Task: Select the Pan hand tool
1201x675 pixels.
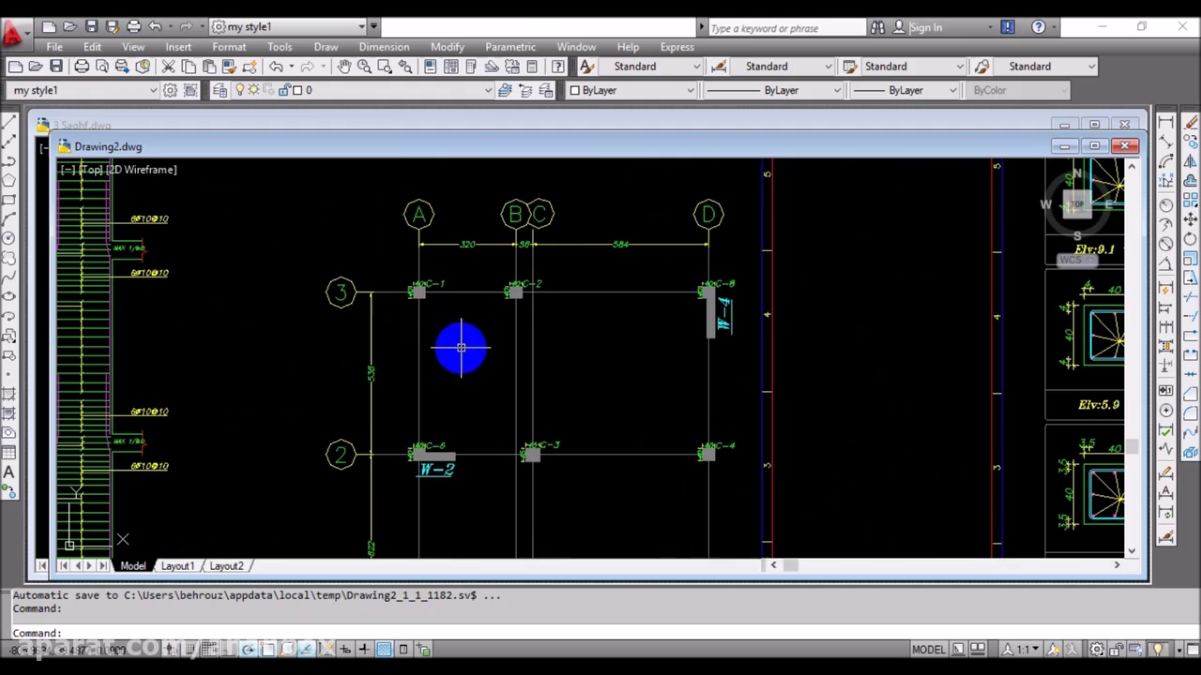Action: coord(343,67)
